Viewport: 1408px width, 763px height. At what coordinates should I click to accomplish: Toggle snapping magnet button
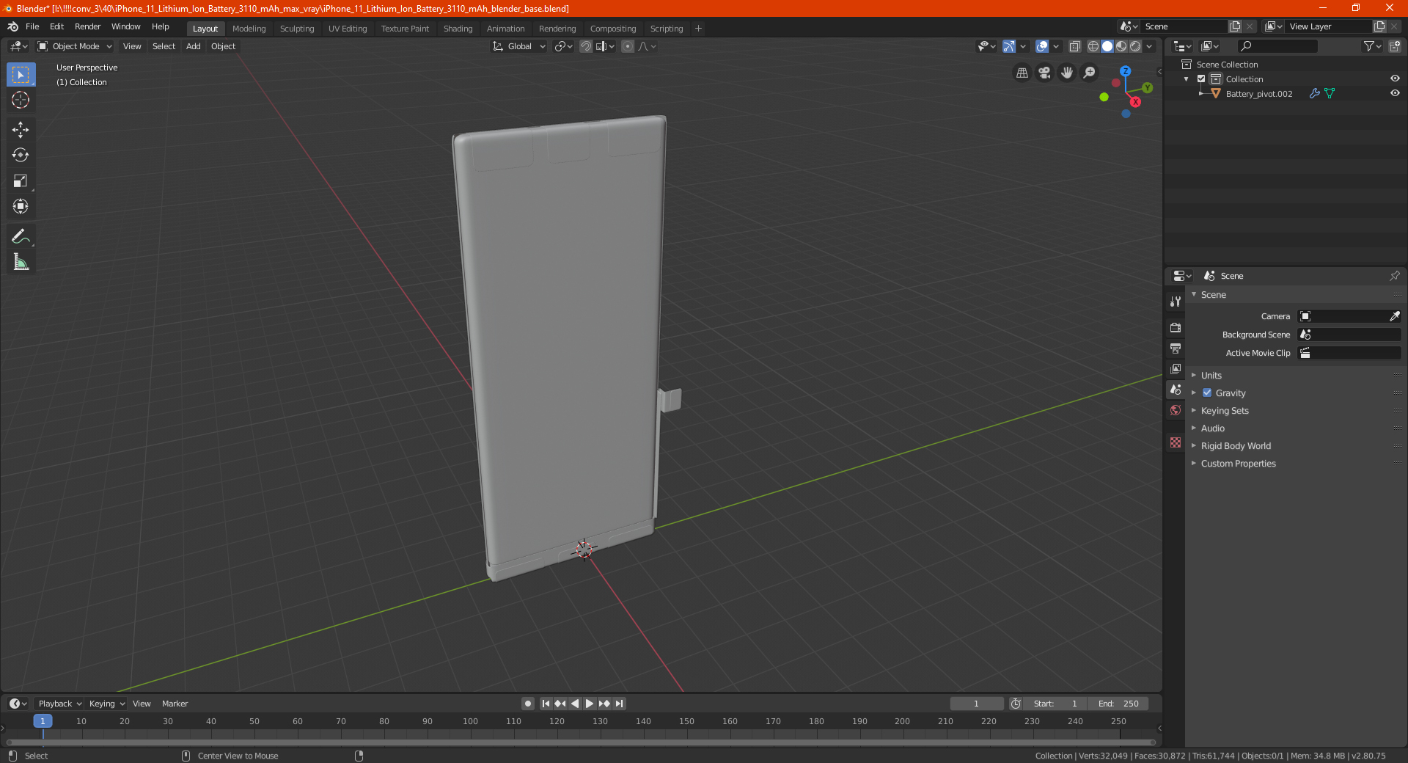586,46
